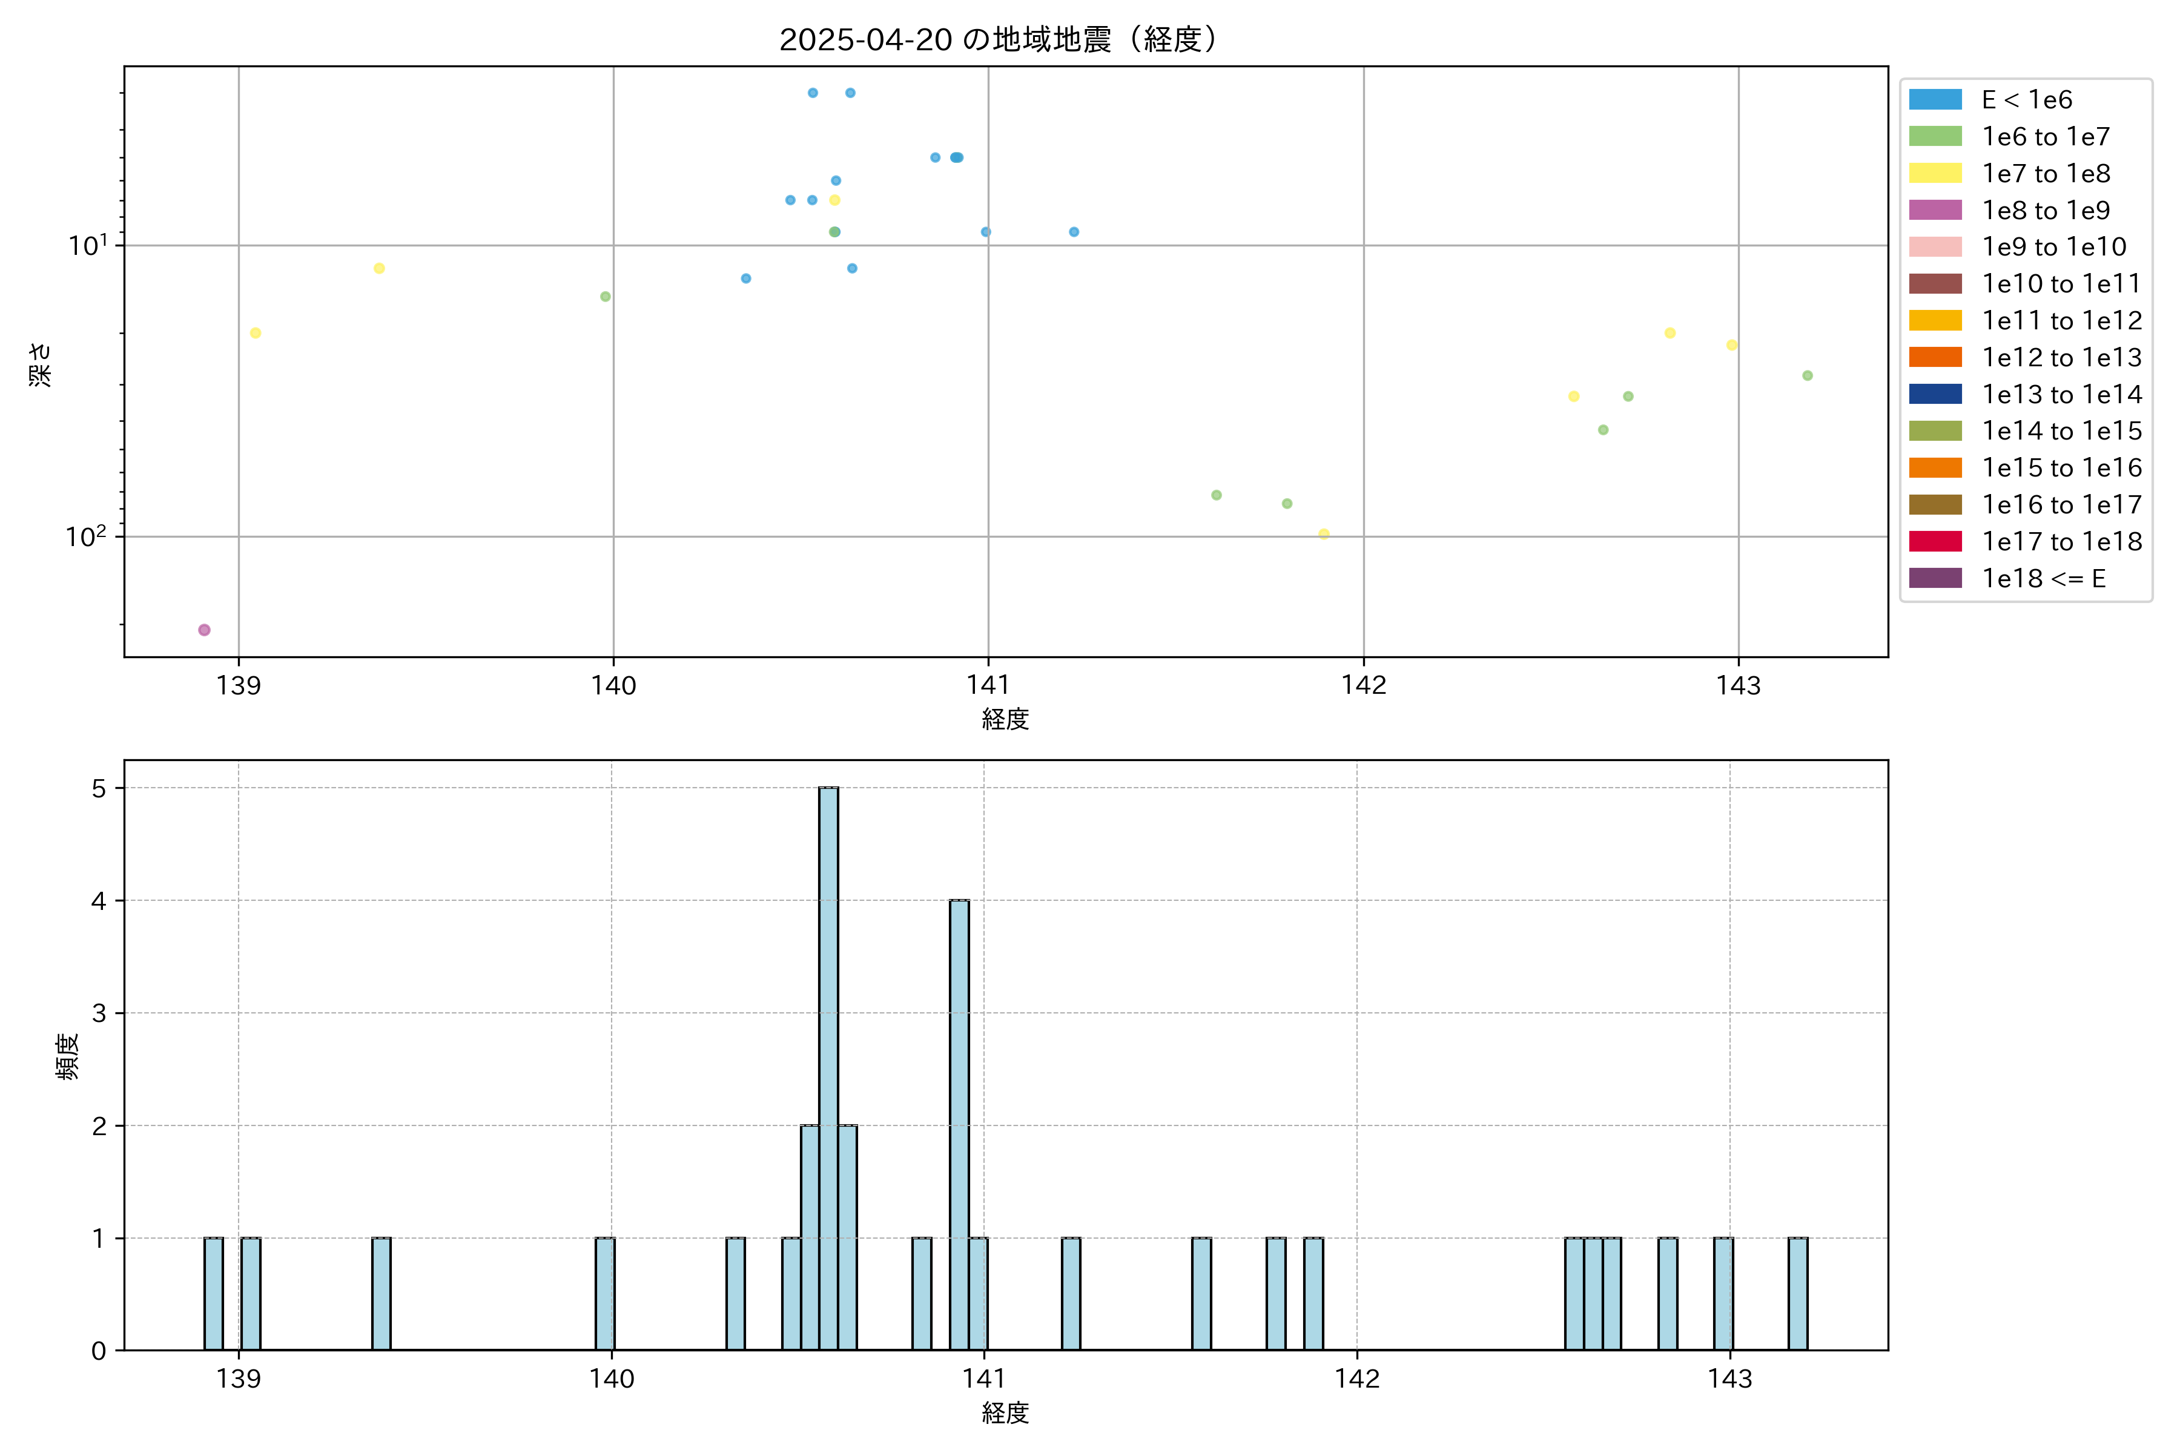This screenshot has width=2180, height=1453.
Task: Click the tallest histogram bar with frequency 5
Action: 828,1066
